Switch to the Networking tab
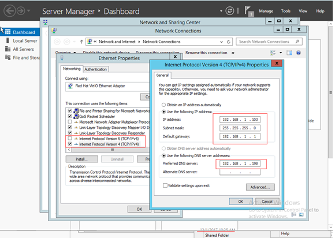The height and width of the screenshot is (238, 335). (72, 69)
